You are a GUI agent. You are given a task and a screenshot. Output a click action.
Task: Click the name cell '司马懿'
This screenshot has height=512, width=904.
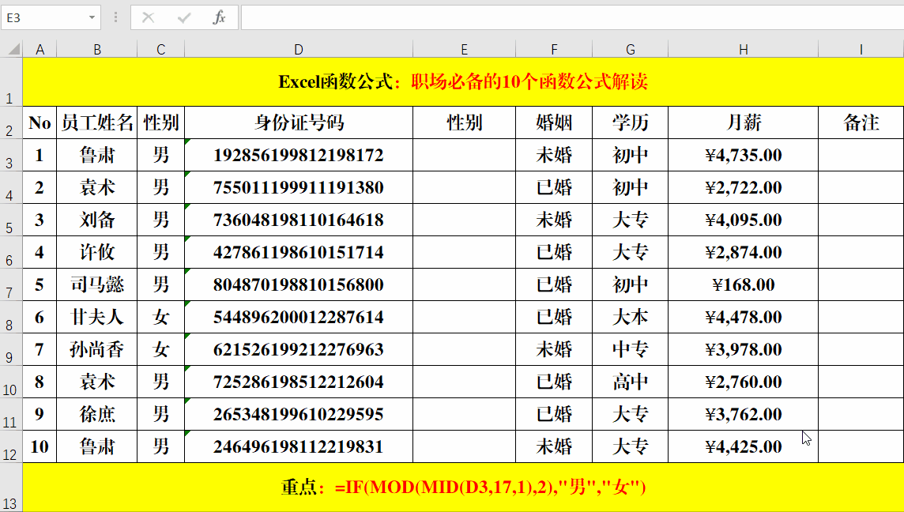click(97, 284)
